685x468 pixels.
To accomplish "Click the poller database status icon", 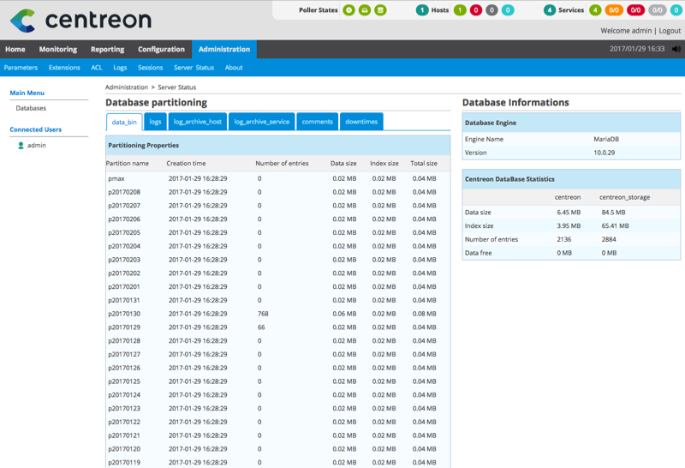I will [380, 10].
